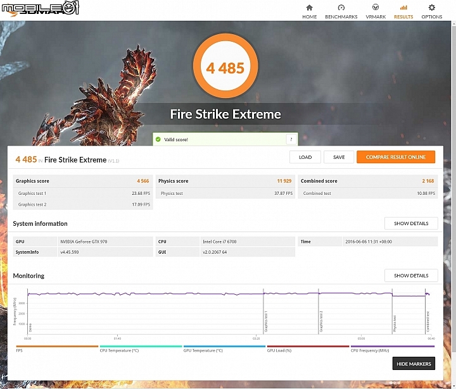Click the LOAD button

click(x=305, y=157)
